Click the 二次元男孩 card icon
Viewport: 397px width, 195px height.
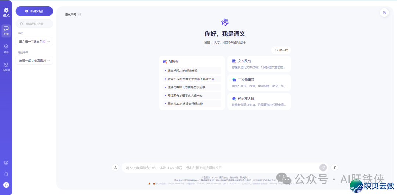[x=234, y=80]
